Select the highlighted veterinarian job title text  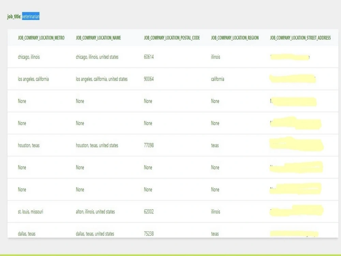click(x=31, y=16)
